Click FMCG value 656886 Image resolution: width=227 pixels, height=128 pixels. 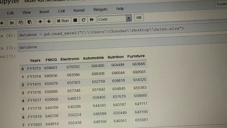pos(51,92)
